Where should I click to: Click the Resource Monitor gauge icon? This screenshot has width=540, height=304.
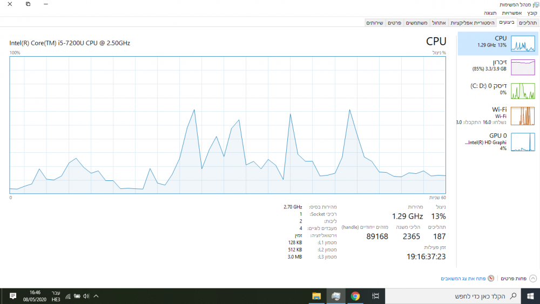click(491, 278)
